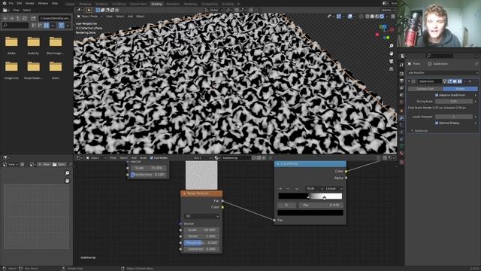The width and height of the screenshot is (481, 271).
Task: Toggle Optimal Display checkbox
Action: pos(437,123)
